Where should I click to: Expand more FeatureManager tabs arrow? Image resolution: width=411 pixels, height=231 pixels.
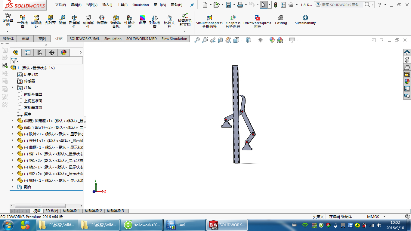coord(80,53)
